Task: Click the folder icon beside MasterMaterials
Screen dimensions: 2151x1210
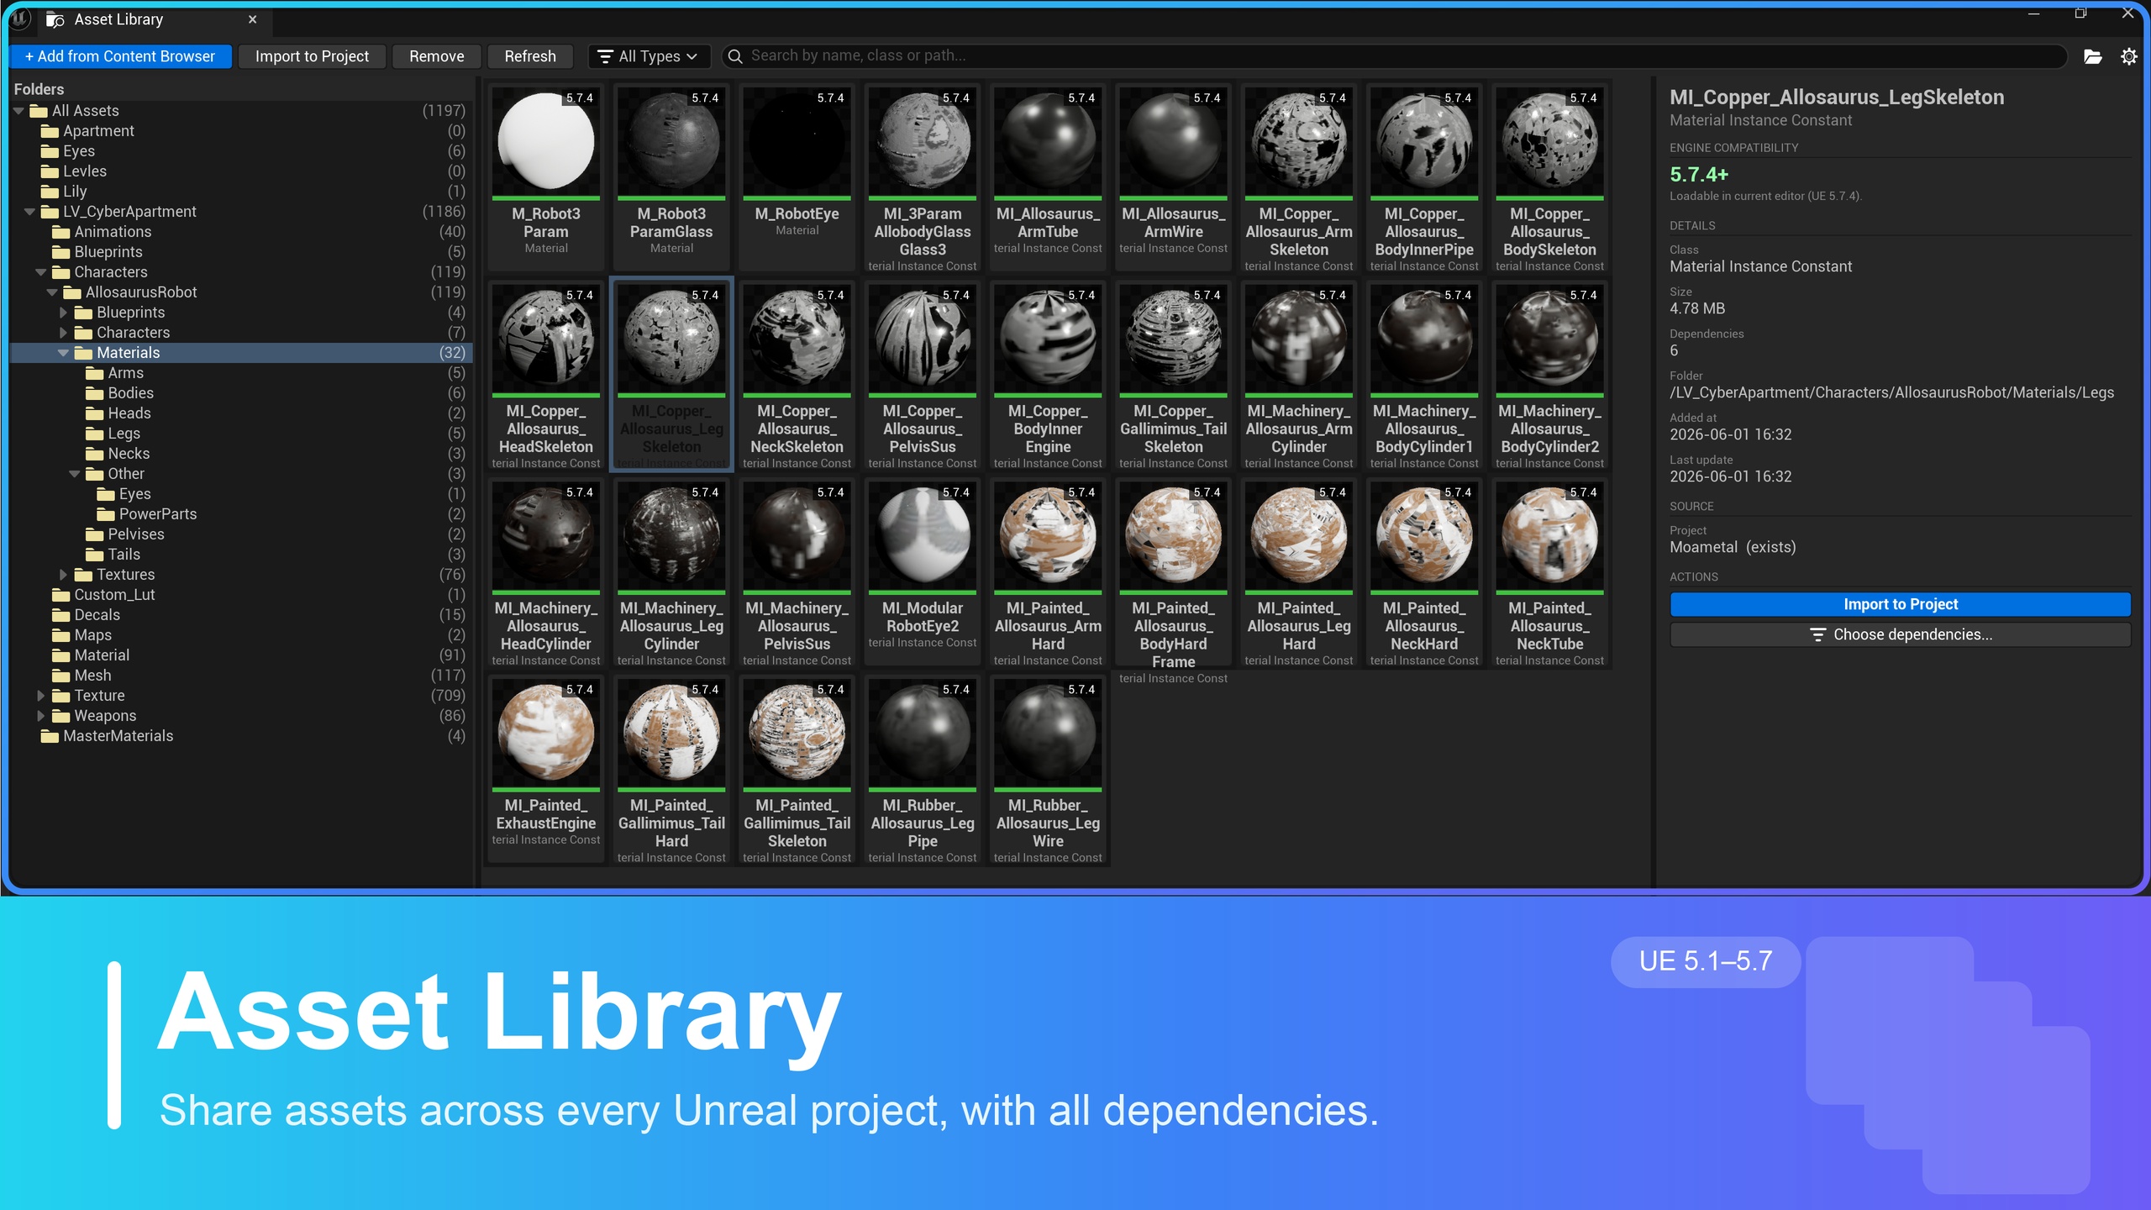Action: click(50, 736)
